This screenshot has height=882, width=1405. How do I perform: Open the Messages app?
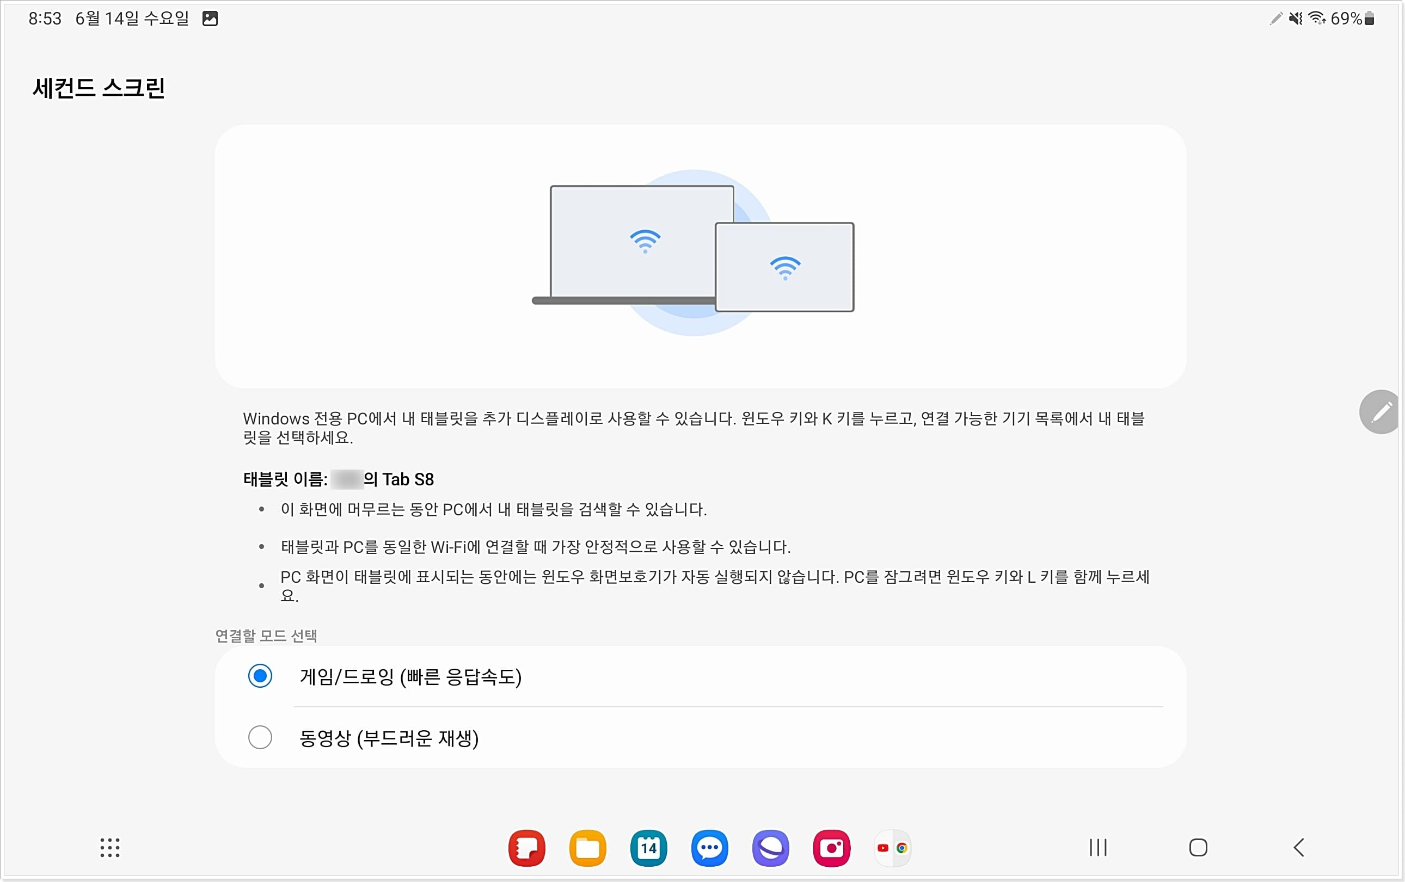(709, 848)
